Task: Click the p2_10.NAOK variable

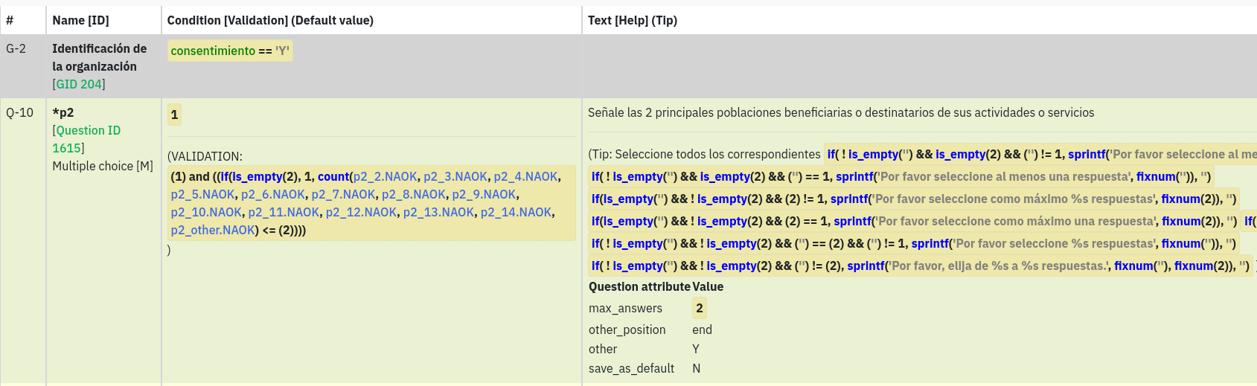Action: click(206, 212)
